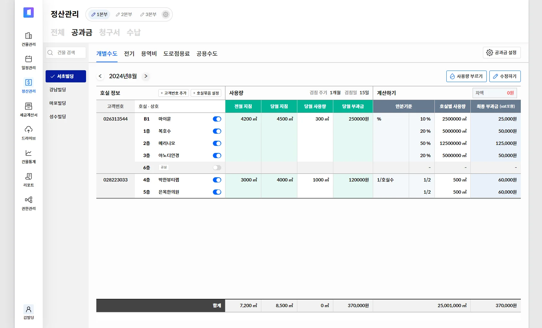This screenshot has width=542, height=328.
Task: Toggle off the B1 마이문 switch
Action: pyautogui.click(x=217, y=119)
